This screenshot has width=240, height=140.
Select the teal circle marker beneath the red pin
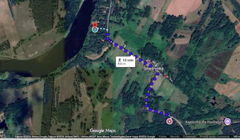pyautogui.click(x=95, y=30)
